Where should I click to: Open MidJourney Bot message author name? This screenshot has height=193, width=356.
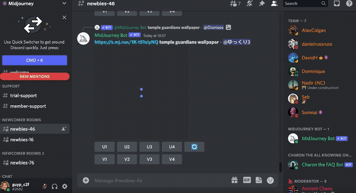coord(111,35)
